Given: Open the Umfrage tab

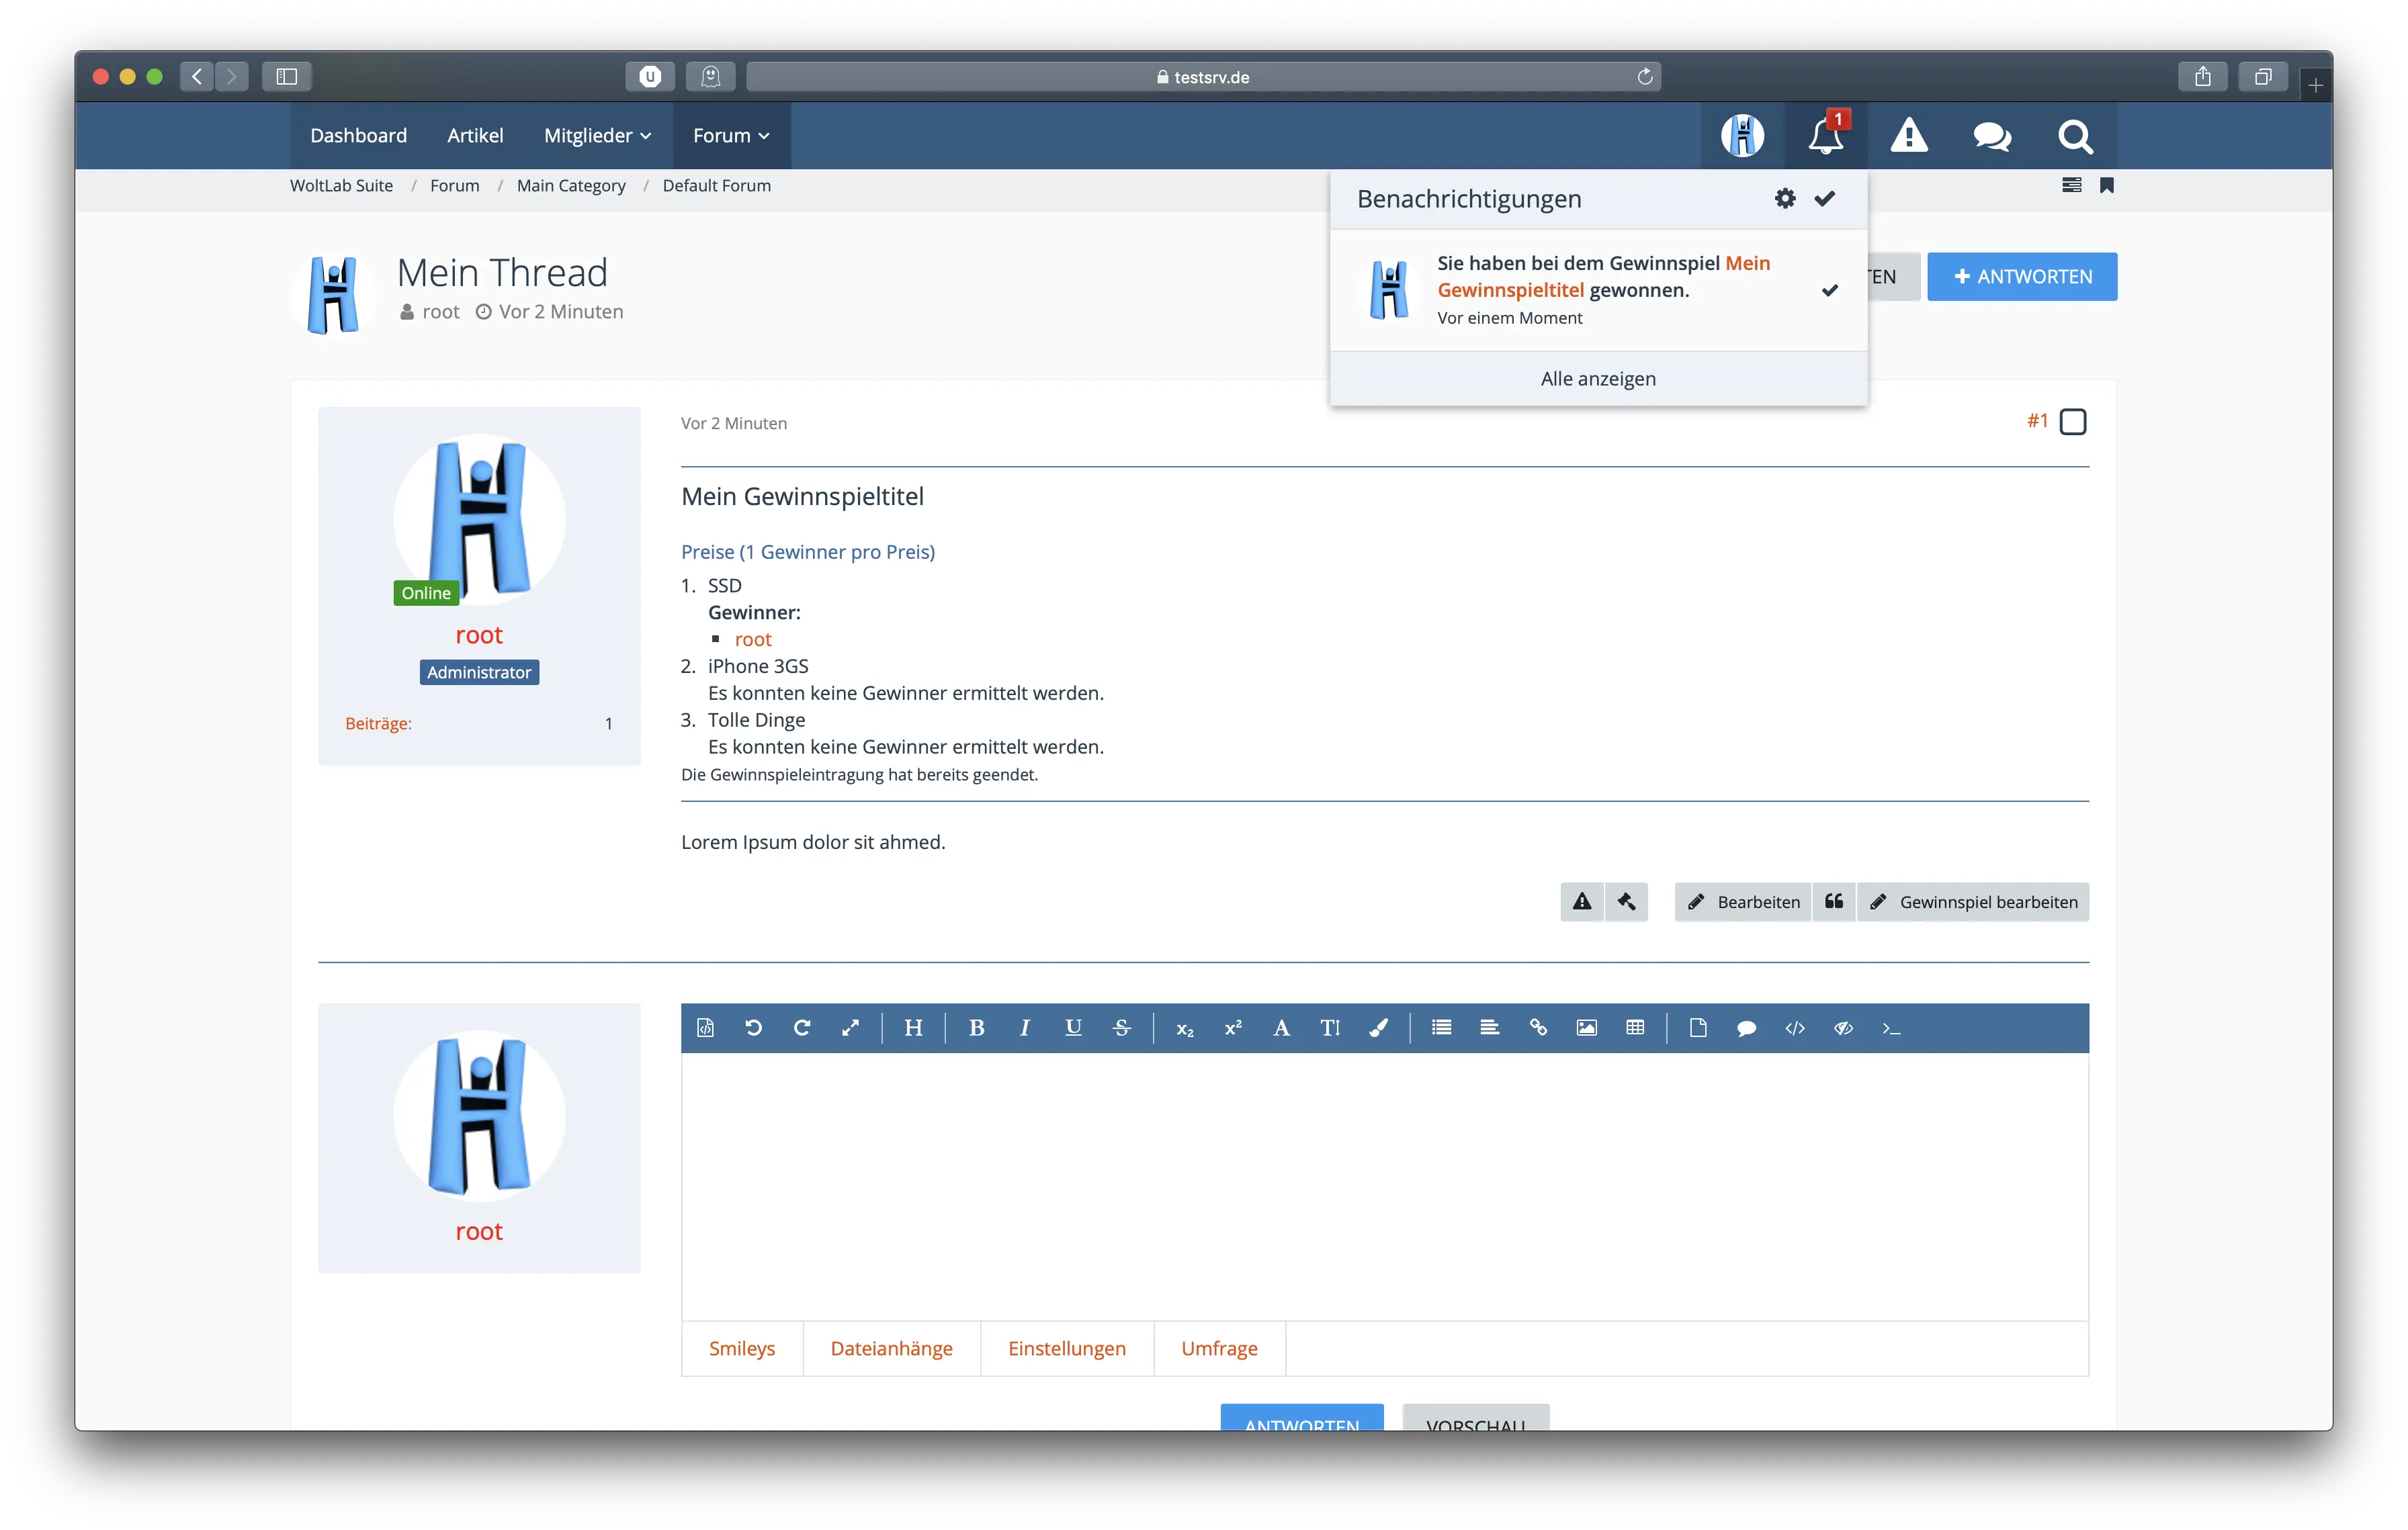Looking at the screenshot, I should [x=1219, y=1348].
